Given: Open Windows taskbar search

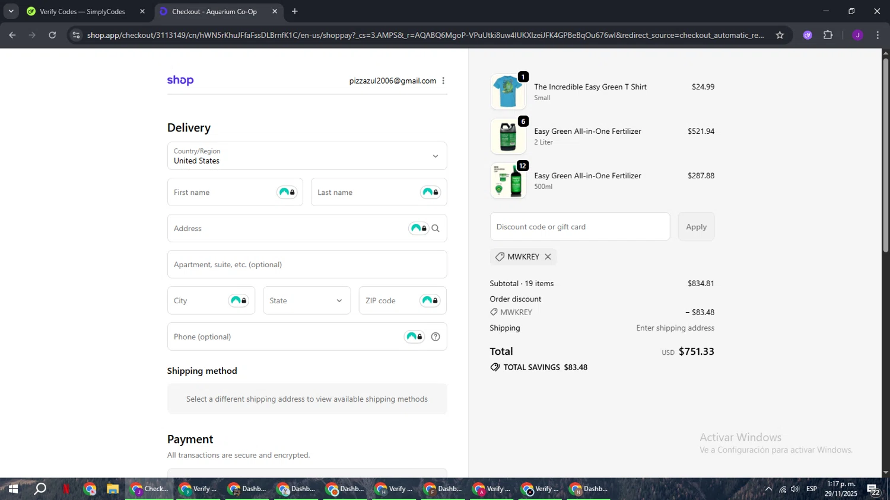Looking at the screenshot, I should click(x=40, y=489).
